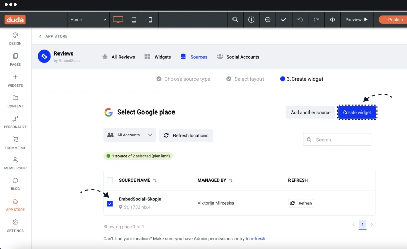Image resolution: width=407 pixels, height=249 pixels.
Task: Uncheck the EmbedSocial-Skopje source checkbox
Action: [x=110, y=203]
